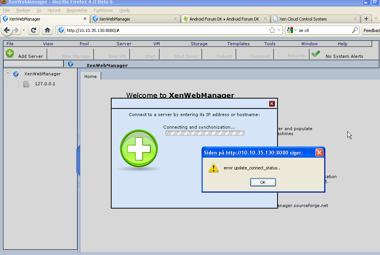Viewport: 380px width, 255px height.
Task: Reload the page with the refresh icon
Action: pos(34,30)
